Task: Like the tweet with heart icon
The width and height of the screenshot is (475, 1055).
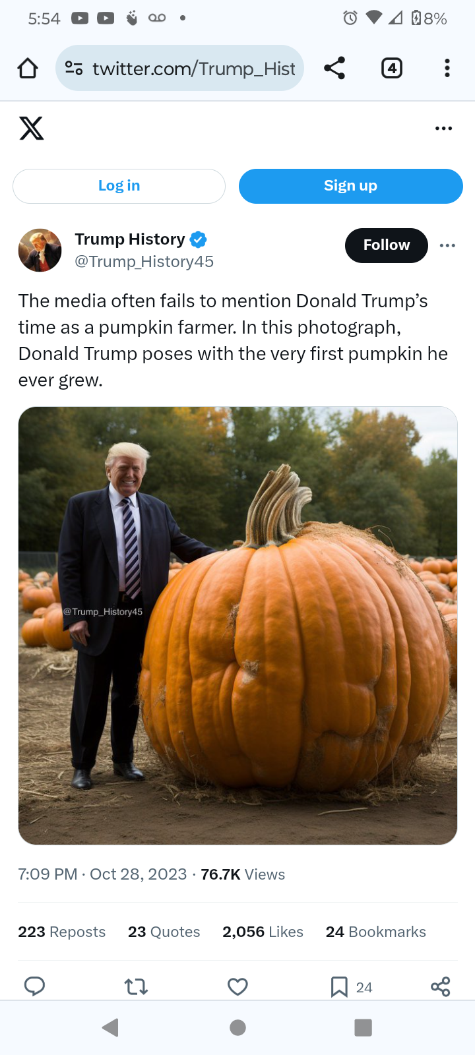Action: pyautogui.click(x=237, y=986)
